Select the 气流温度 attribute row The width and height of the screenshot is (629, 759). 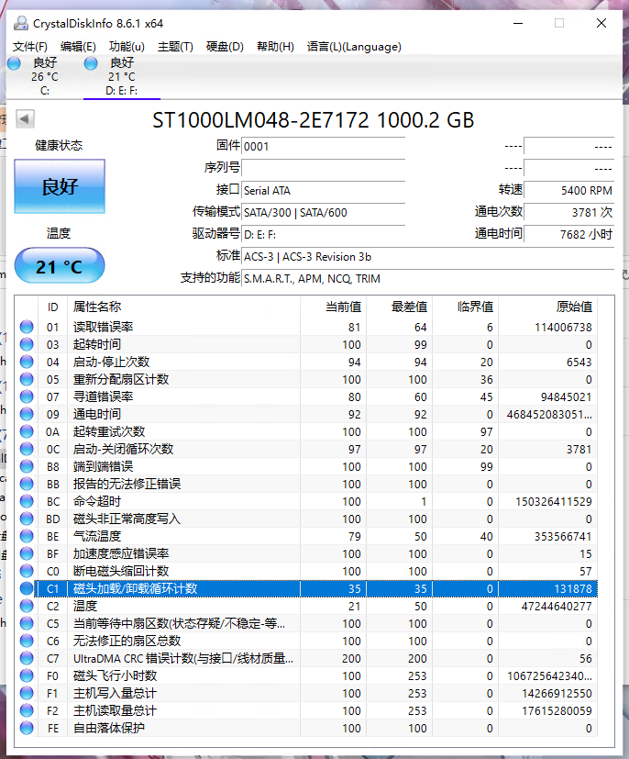point(306,536)
